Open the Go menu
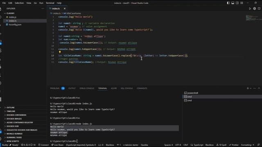 pyautogui.click(x=35, y=3)
